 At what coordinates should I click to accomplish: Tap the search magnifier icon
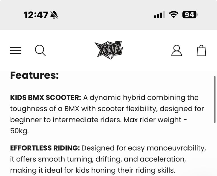pos(40,50)
